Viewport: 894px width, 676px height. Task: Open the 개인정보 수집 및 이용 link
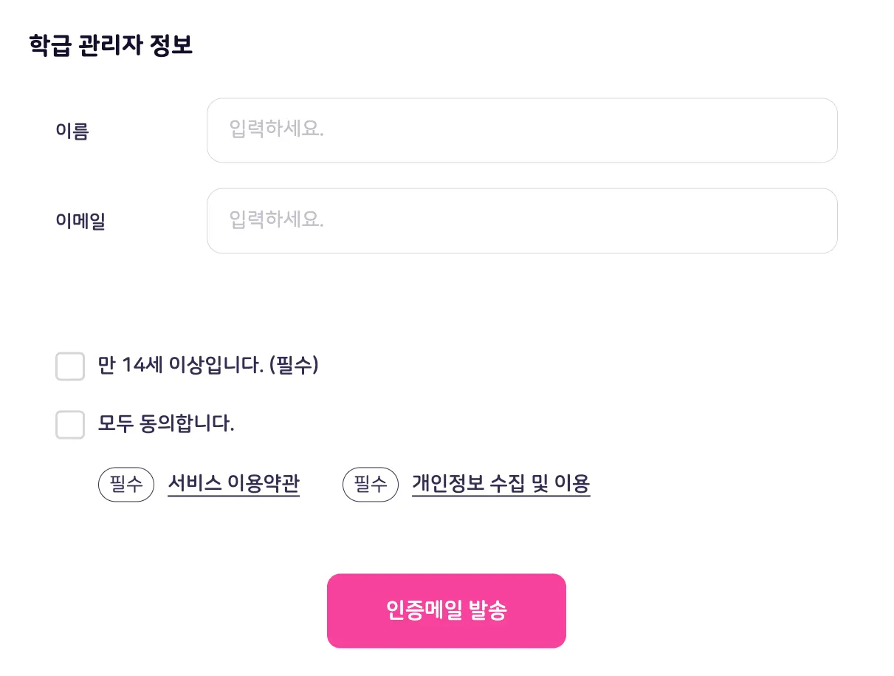501,484
